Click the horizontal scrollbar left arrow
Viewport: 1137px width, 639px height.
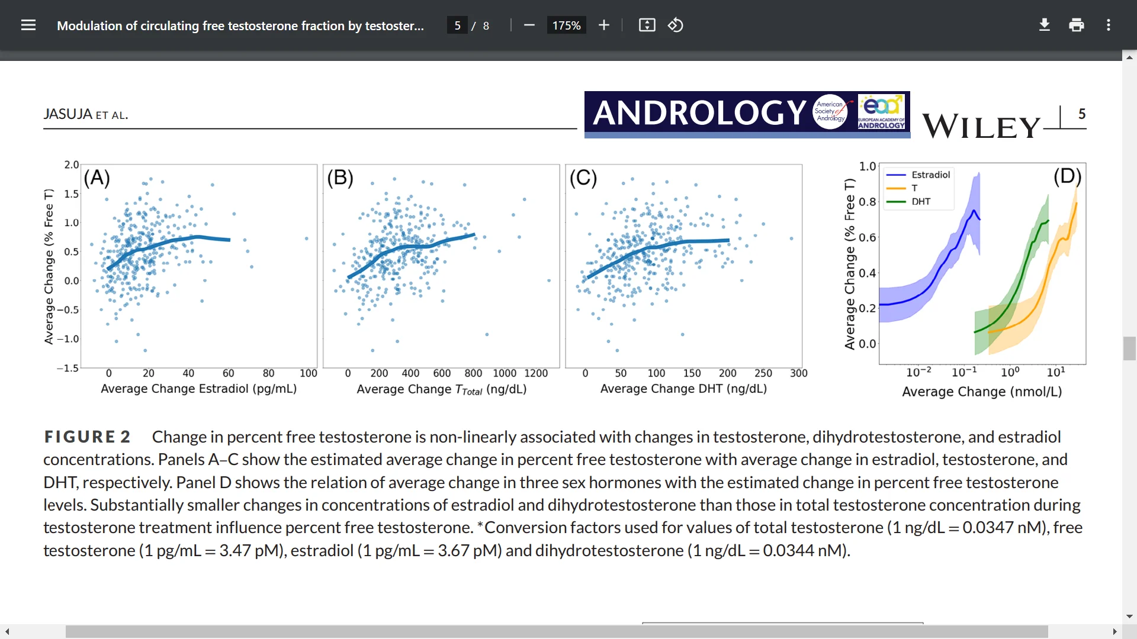pos(7,632)
